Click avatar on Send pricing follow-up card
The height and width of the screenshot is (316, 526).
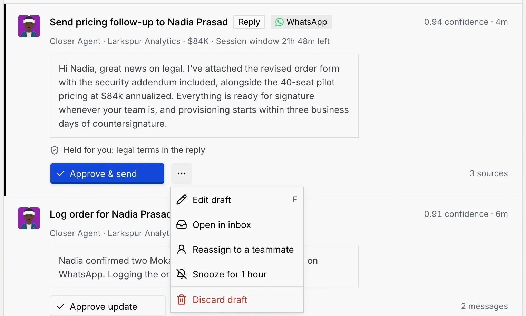(29, 26)
